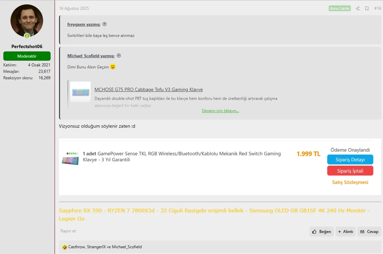This screenshot has height=254, width=383.
Task: Click the online status badge on avatar
Action: tap(27, 36)
